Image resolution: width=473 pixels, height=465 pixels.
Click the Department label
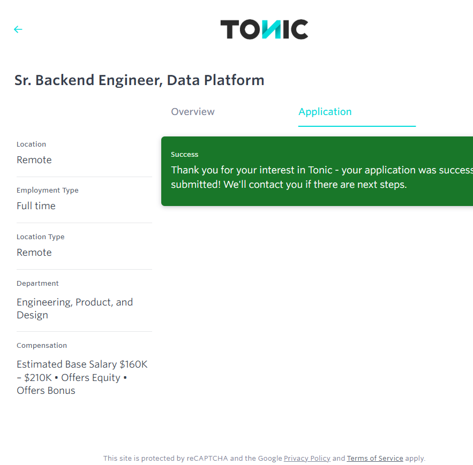pos(37,284)
